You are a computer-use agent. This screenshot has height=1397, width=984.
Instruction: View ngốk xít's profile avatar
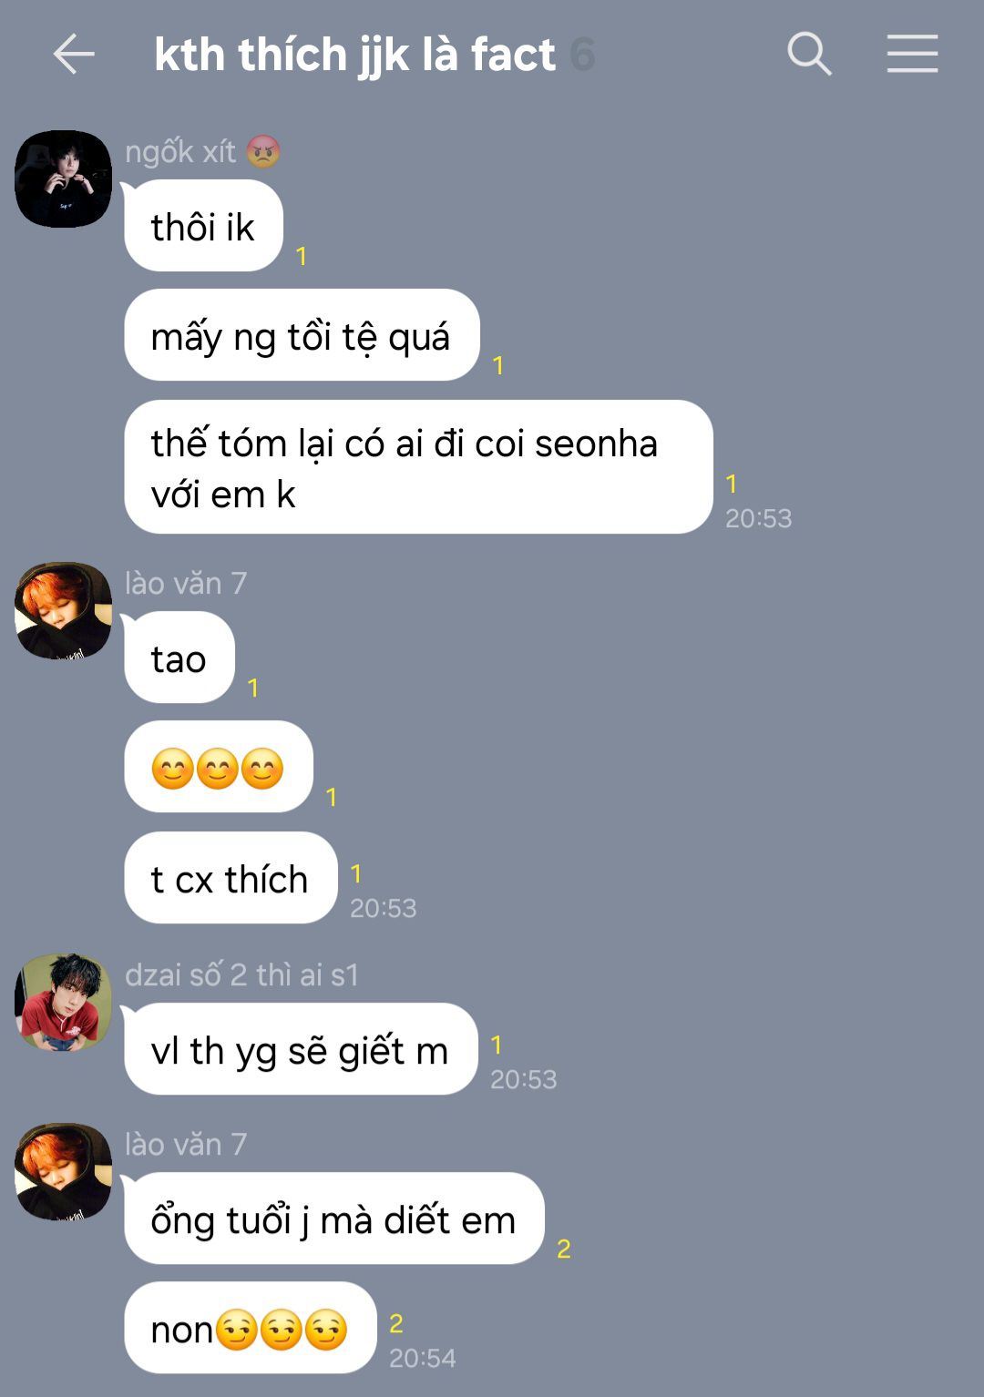(63, 178)
